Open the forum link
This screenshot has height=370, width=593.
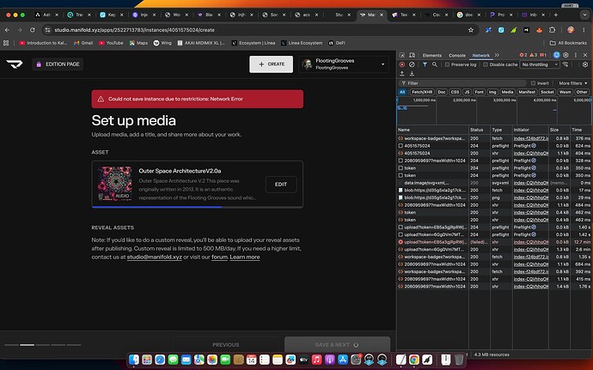(219, 257)
